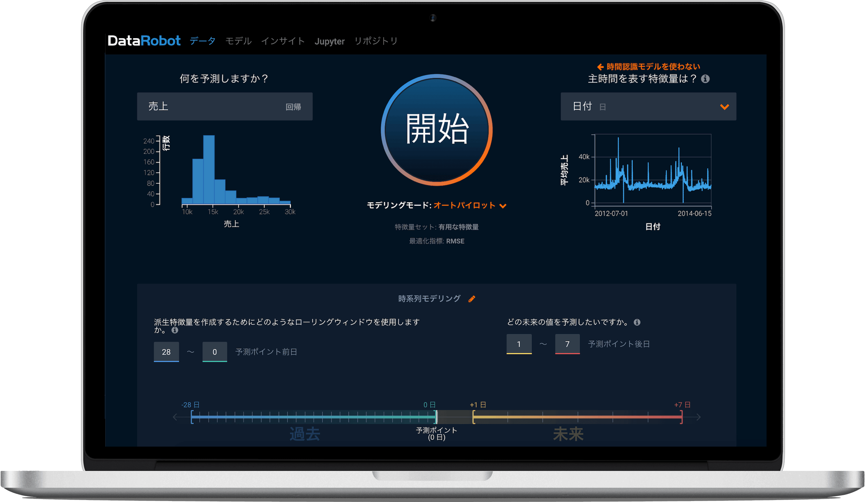Click the 28 rolling window input field
The image size is (865, 502).
click(166, 352)
